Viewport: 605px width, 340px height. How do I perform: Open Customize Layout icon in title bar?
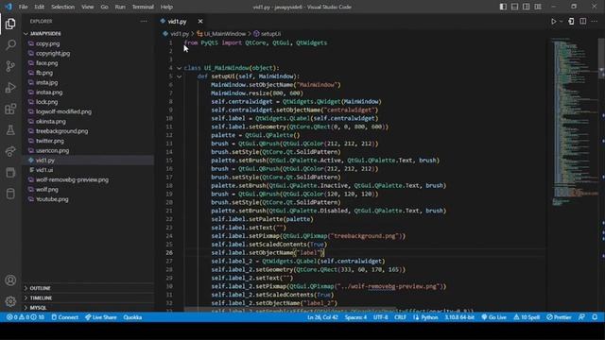point(538,7)
